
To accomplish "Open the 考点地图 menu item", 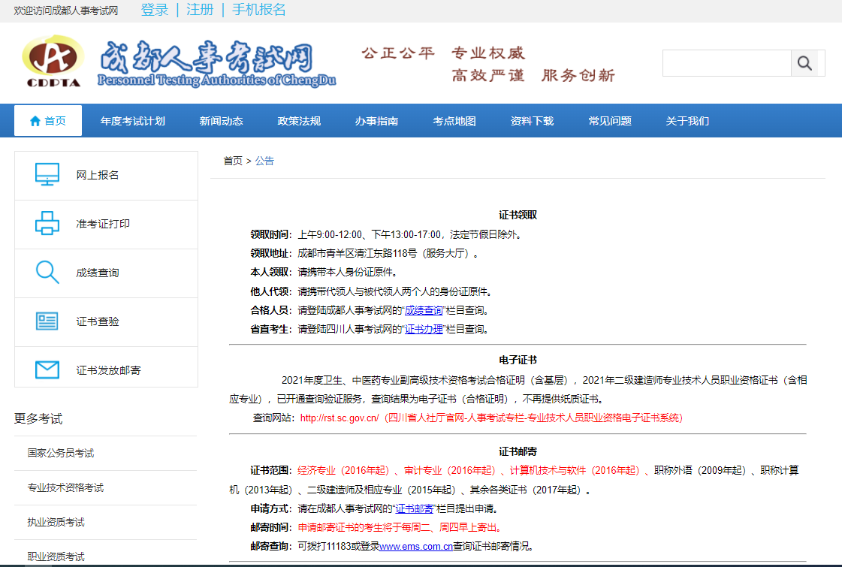I will (454, 121).
